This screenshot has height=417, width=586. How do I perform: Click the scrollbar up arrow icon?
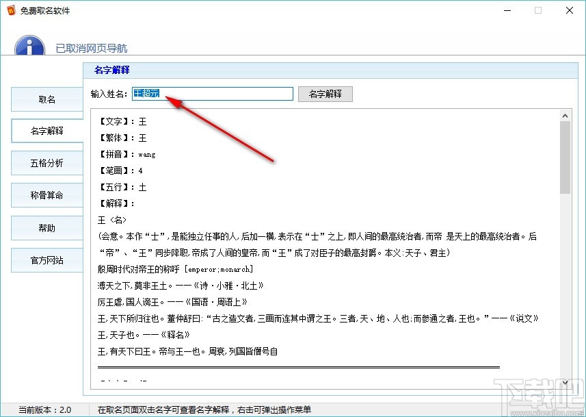[x=565, y=115]
